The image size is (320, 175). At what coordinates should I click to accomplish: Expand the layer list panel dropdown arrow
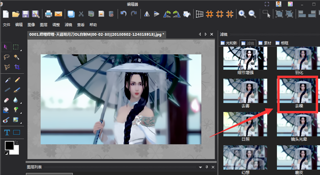(x=200, y=167)
